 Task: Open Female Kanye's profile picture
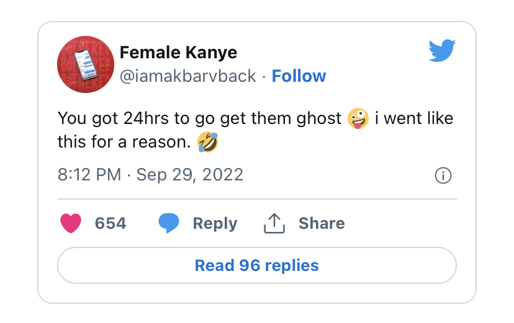(x=86, y=64)
